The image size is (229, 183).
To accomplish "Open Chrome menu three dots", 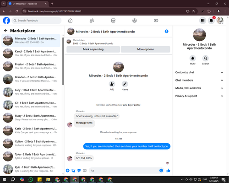I will [225, 11].
